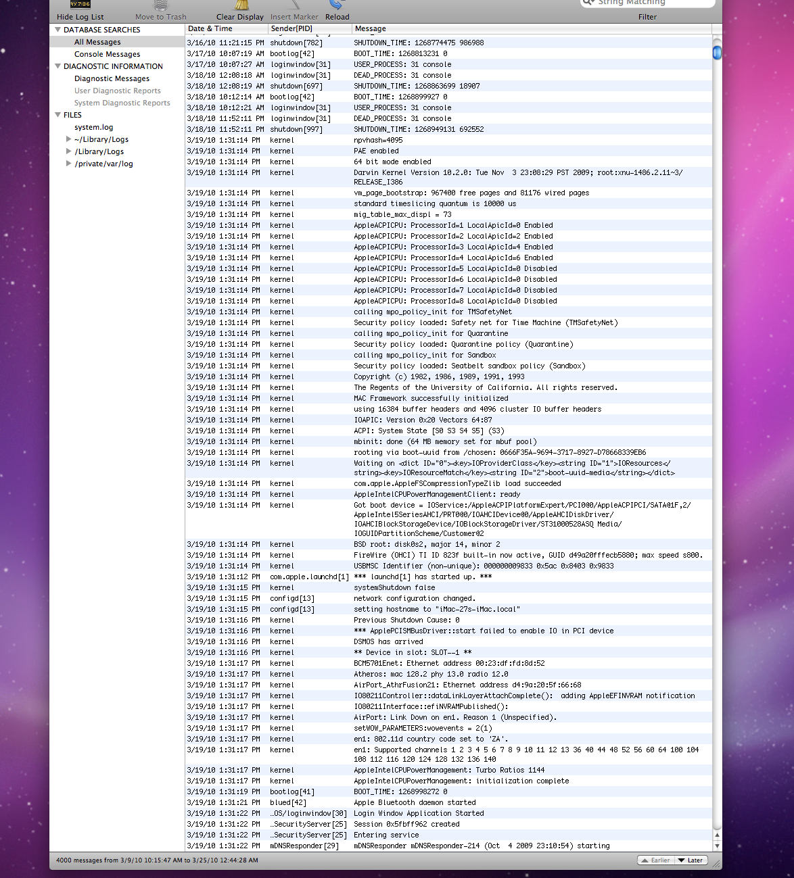Click the scrollbar down arrow
The image size is (794, 878).
[717, 846]
